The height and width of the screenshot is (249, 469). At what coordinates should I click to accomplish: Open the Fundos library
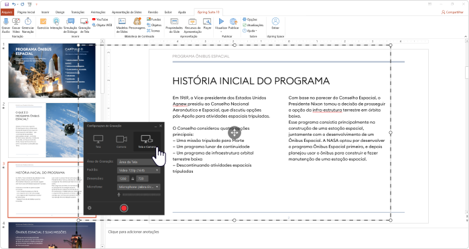click(153, 19)
